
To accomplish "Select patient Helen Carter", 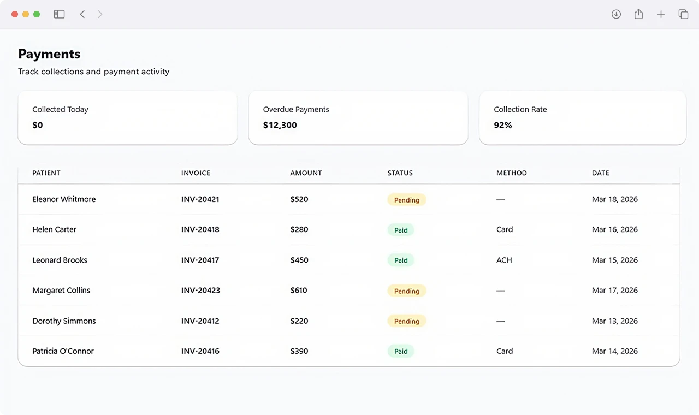I will point(54,229).
